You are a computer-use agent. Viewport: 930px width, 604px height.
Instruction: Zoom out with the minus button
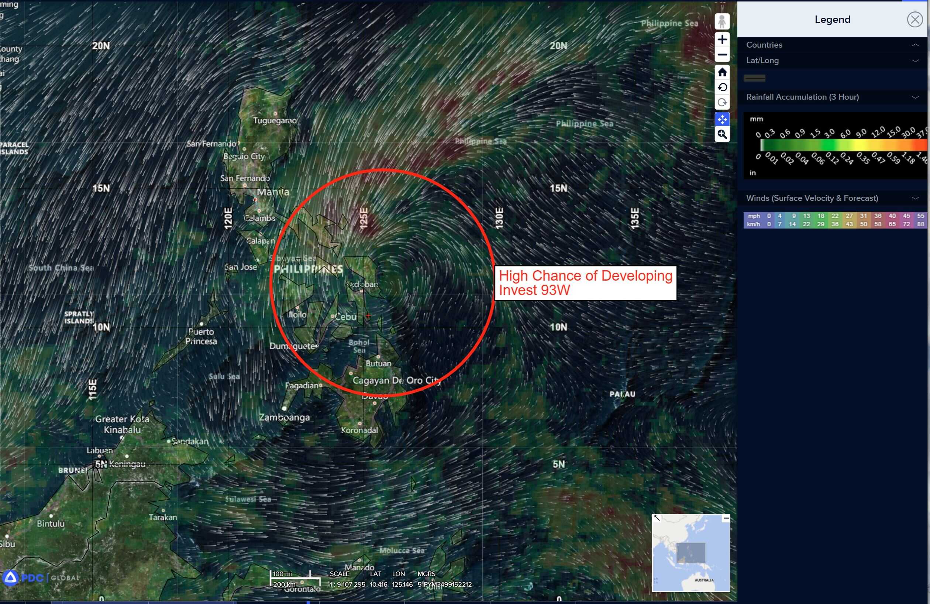(722, 55)
